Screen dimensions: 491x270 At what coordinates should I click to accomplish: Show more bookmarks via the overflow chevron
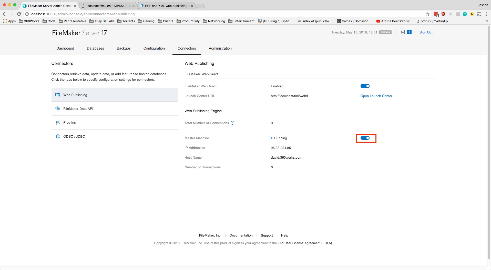(487, 21)
